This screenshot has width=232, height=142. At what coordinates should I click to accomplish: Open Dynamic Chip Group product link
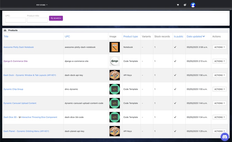(x=13, y=89)
